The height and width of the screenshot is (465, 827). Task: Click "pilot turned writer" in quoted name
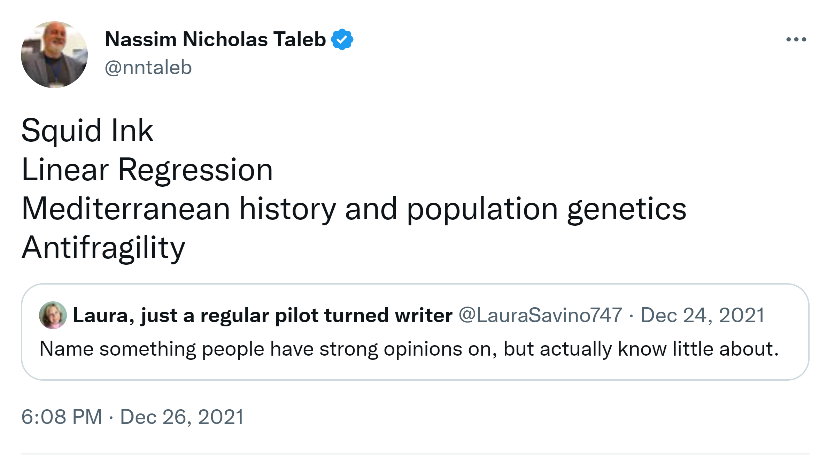click(x=364, y=315)
